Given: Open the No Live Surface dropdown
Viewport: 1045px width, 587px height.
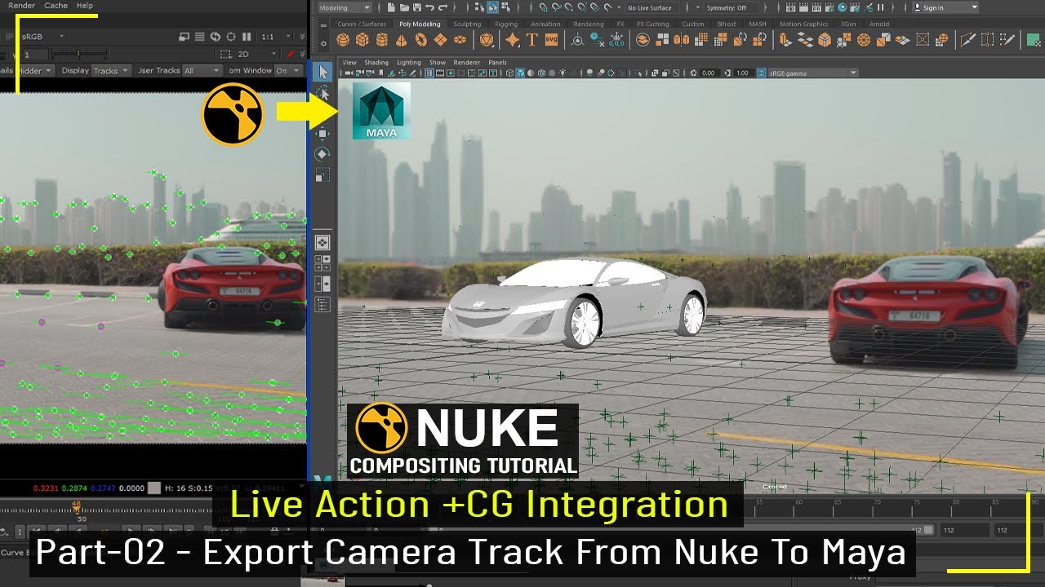Looking at the screenshot, I should click(x=655, y=7).
